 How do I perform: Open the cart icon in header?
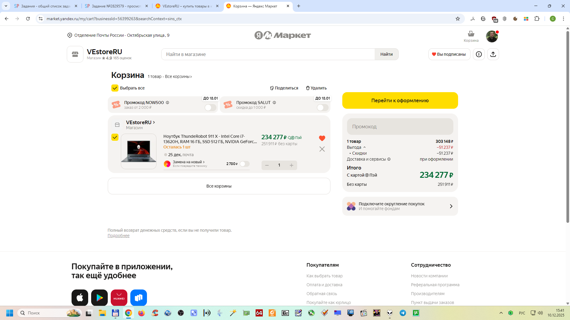tap(471, 36)
